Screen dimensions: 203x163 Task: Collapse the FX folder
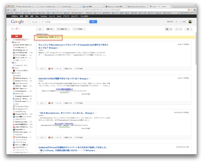coord(11,63)
